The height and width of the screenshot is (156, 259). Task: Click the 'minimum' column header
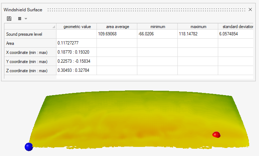157,27
